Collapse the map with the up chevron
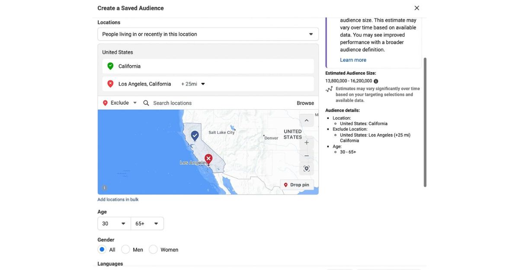Image resolution: width=519 pixels, height=270 pixels. [307, 121]
